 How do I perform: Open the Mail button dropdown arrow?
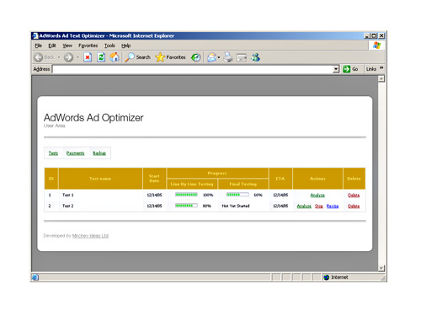coord(219,57)
